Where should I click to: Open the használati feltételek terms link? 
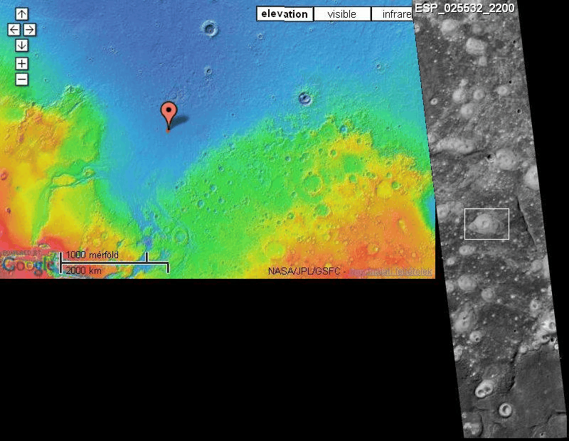click(391, 272)
